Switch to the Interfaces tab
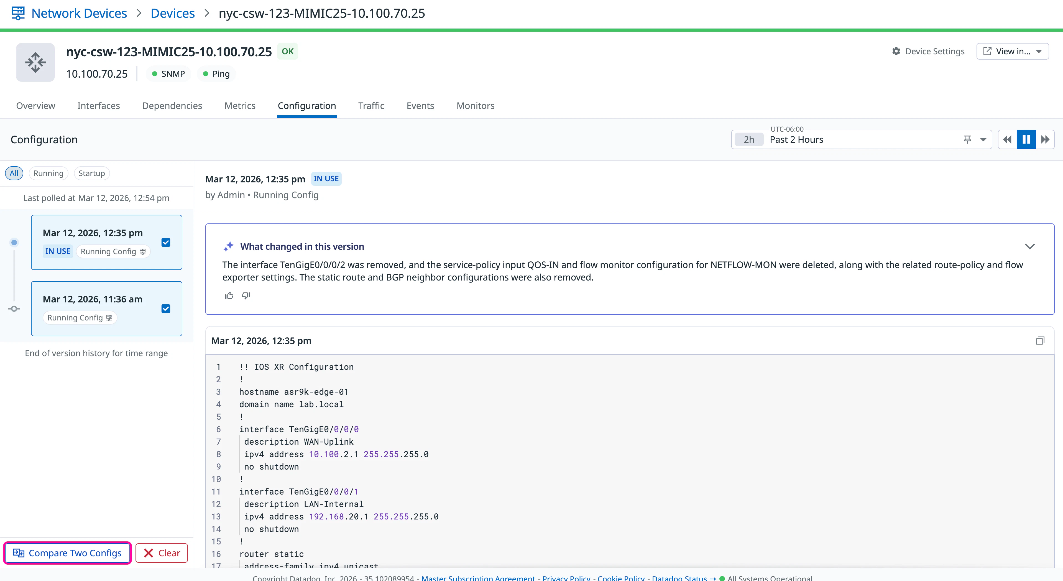Screen dimensions: 1063x581 (98, 106)
